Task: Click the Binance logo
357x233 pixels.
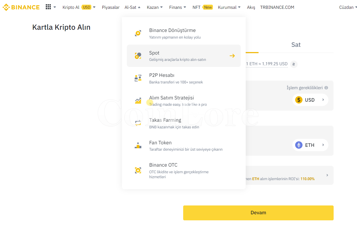Action: click(21, 7)
